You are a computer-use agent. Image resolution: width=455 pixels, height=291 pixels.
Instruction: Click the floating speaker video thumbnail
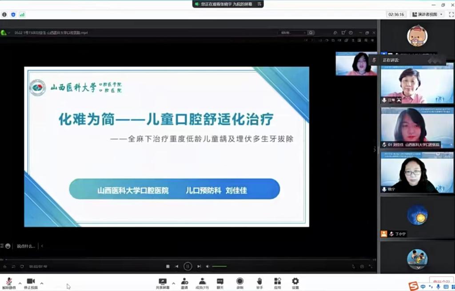356,64
